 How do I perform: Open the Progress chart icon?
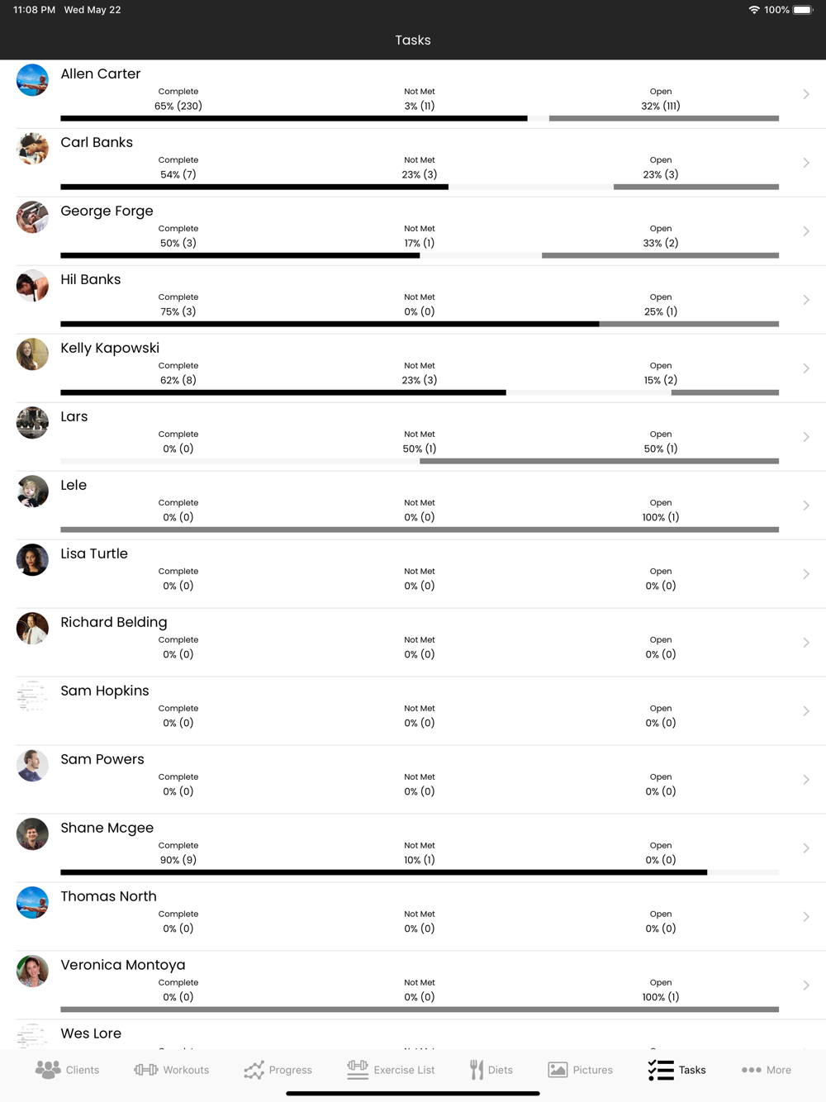(x=254, y=1070)
